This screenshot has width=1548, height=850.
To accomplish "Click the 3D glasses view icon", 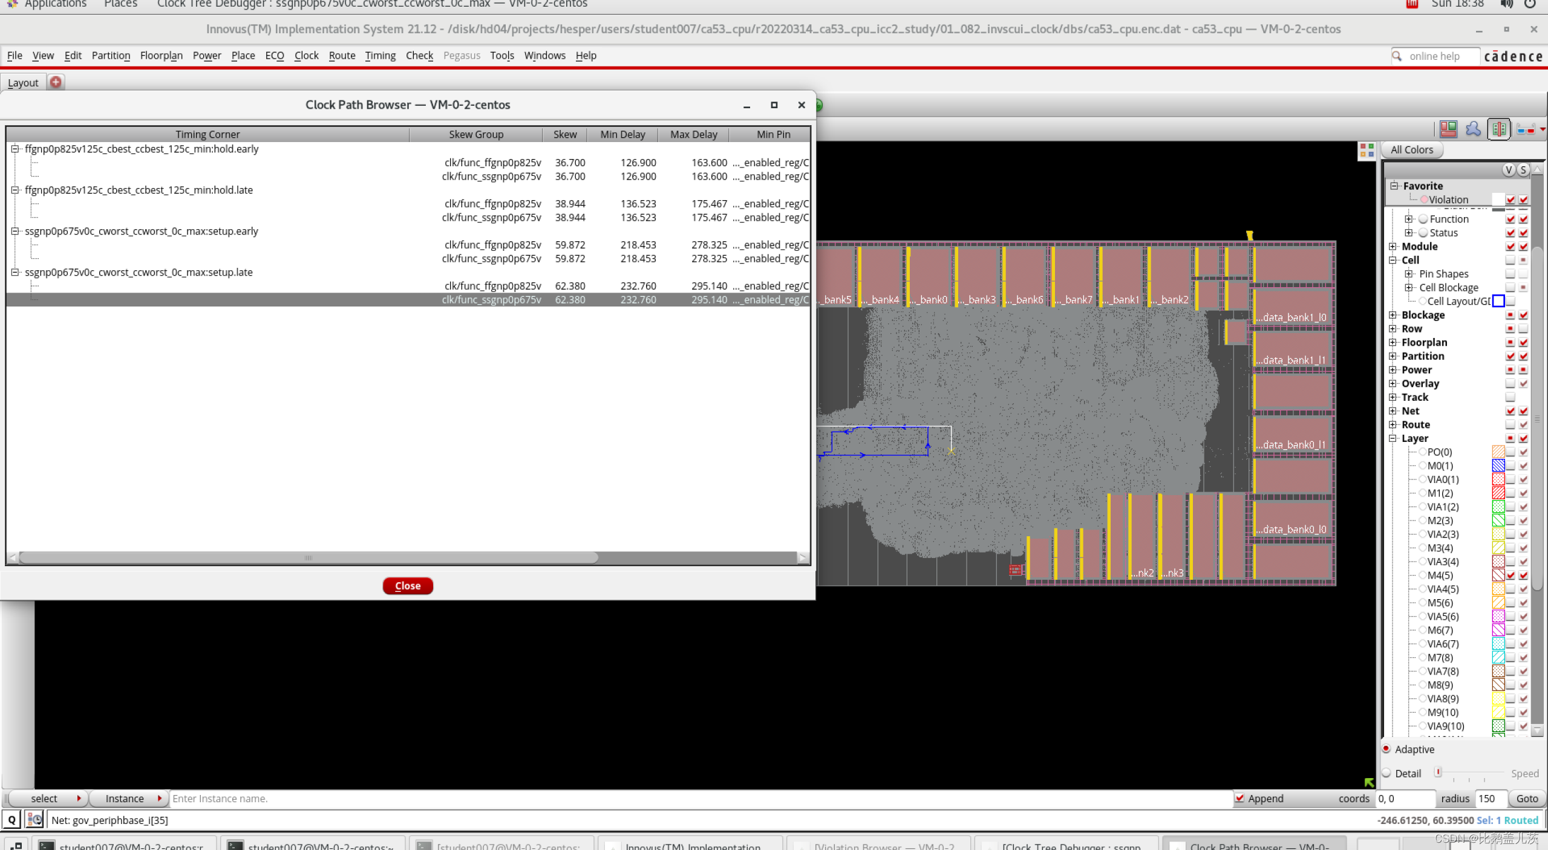I will 1526,129.
